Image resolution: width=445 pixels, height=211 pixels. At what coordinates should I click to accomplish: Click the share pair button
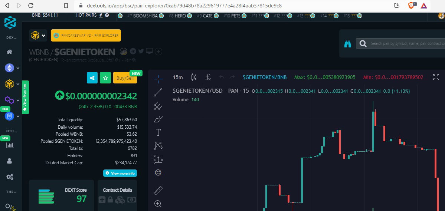(92, 78)
